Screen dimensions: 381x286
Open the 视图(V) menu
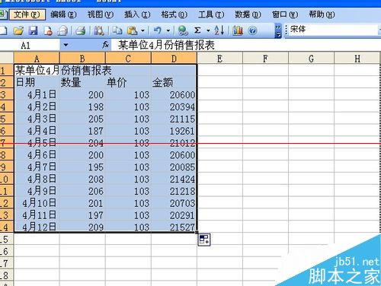(x=101, y=14)
